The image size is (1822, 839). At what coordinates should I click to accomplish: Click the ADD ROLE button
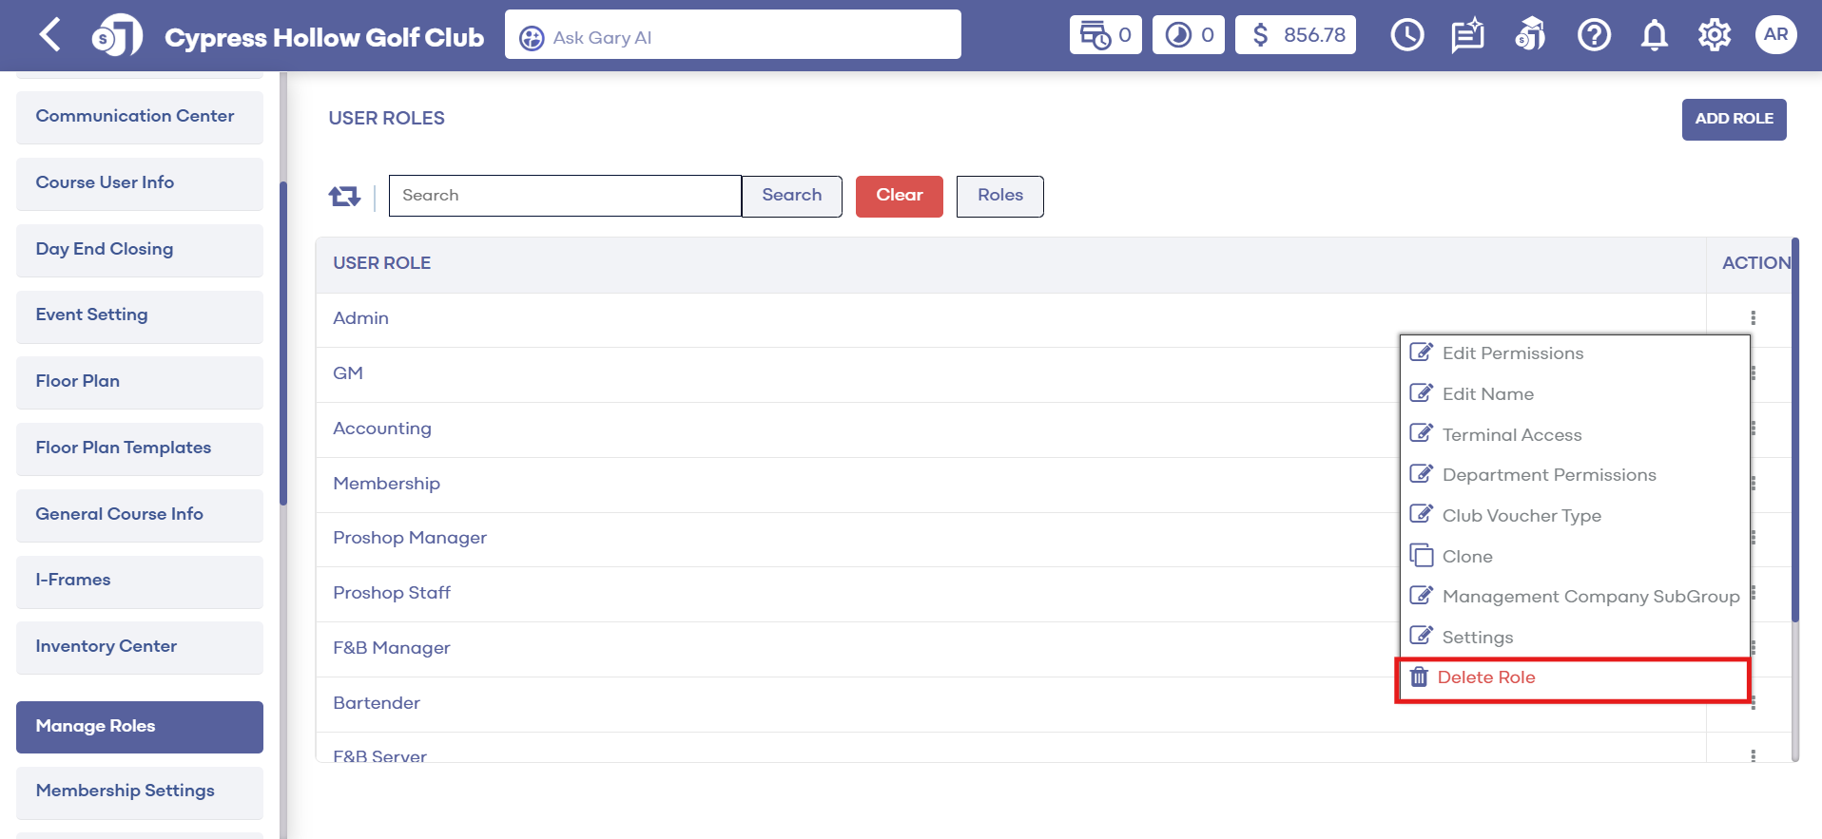pyautogui.click(x=1733, y=120)
